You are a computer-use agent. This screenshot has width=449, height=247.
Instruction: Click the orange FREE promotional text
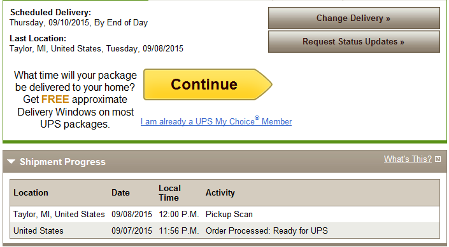coord(55,99)
